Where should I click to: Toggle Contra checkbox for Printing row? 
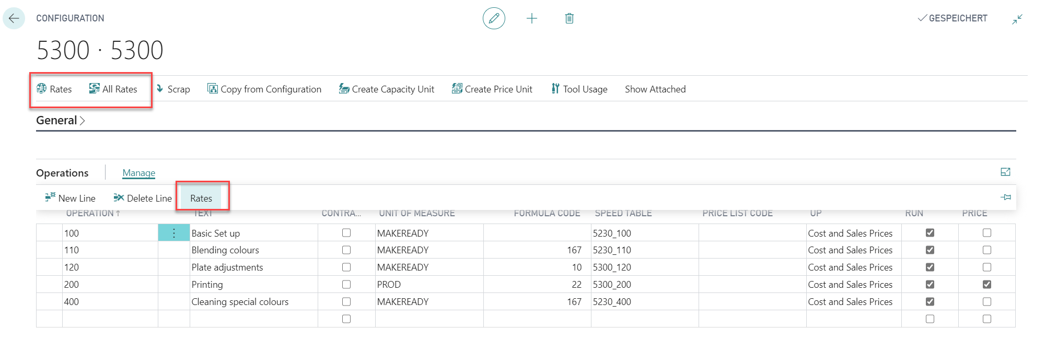coord(346,285)
